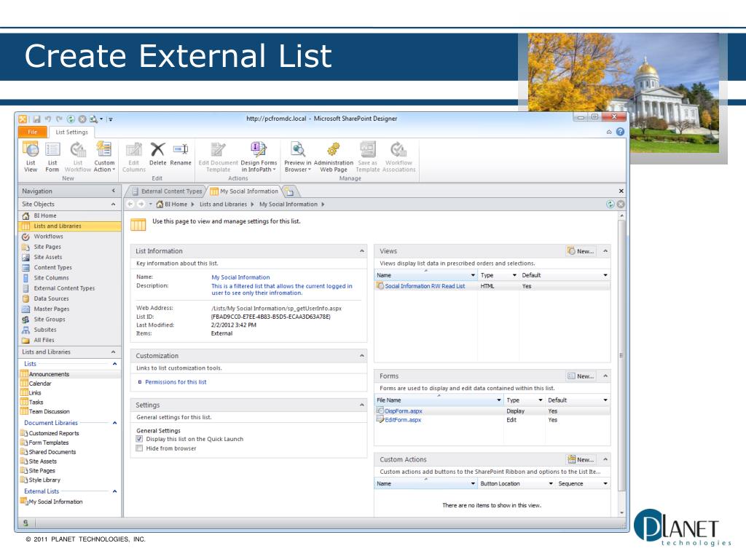
Task: Collapse the Document Libraries group
Action: click(x=114, y=423)
